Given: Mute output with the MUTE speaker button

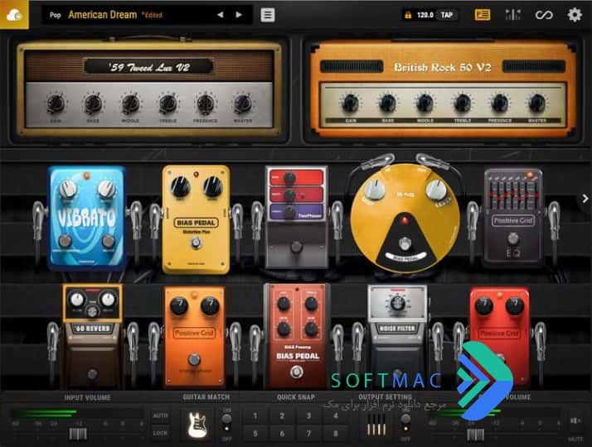Looking at the screenshot, I should 575,421.
